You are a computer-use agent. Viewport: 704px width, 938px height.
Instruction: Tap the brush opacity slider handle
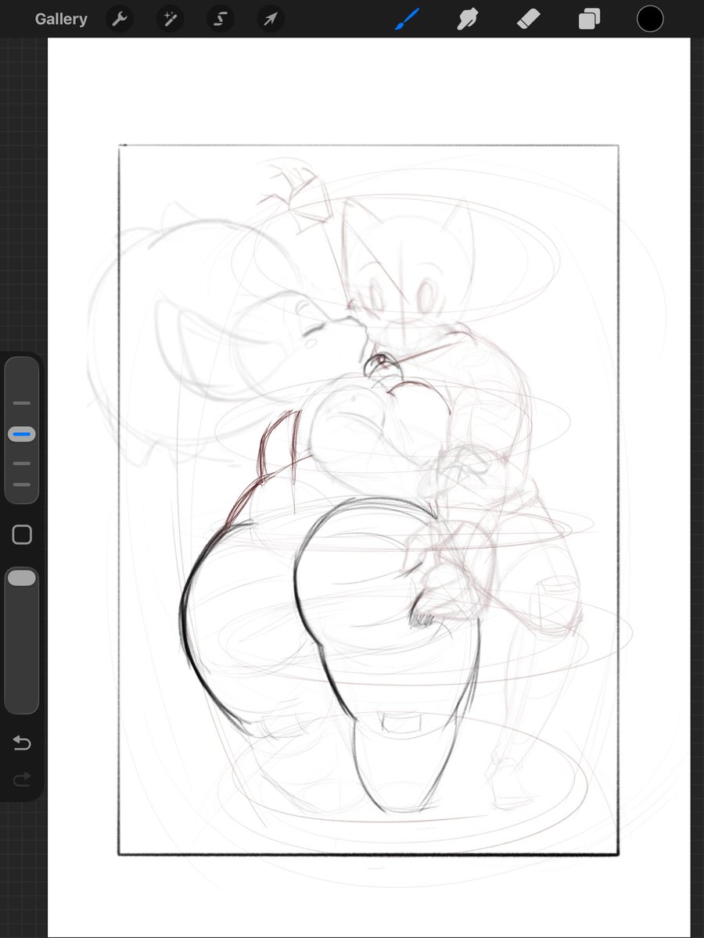[x=22, y=578]
